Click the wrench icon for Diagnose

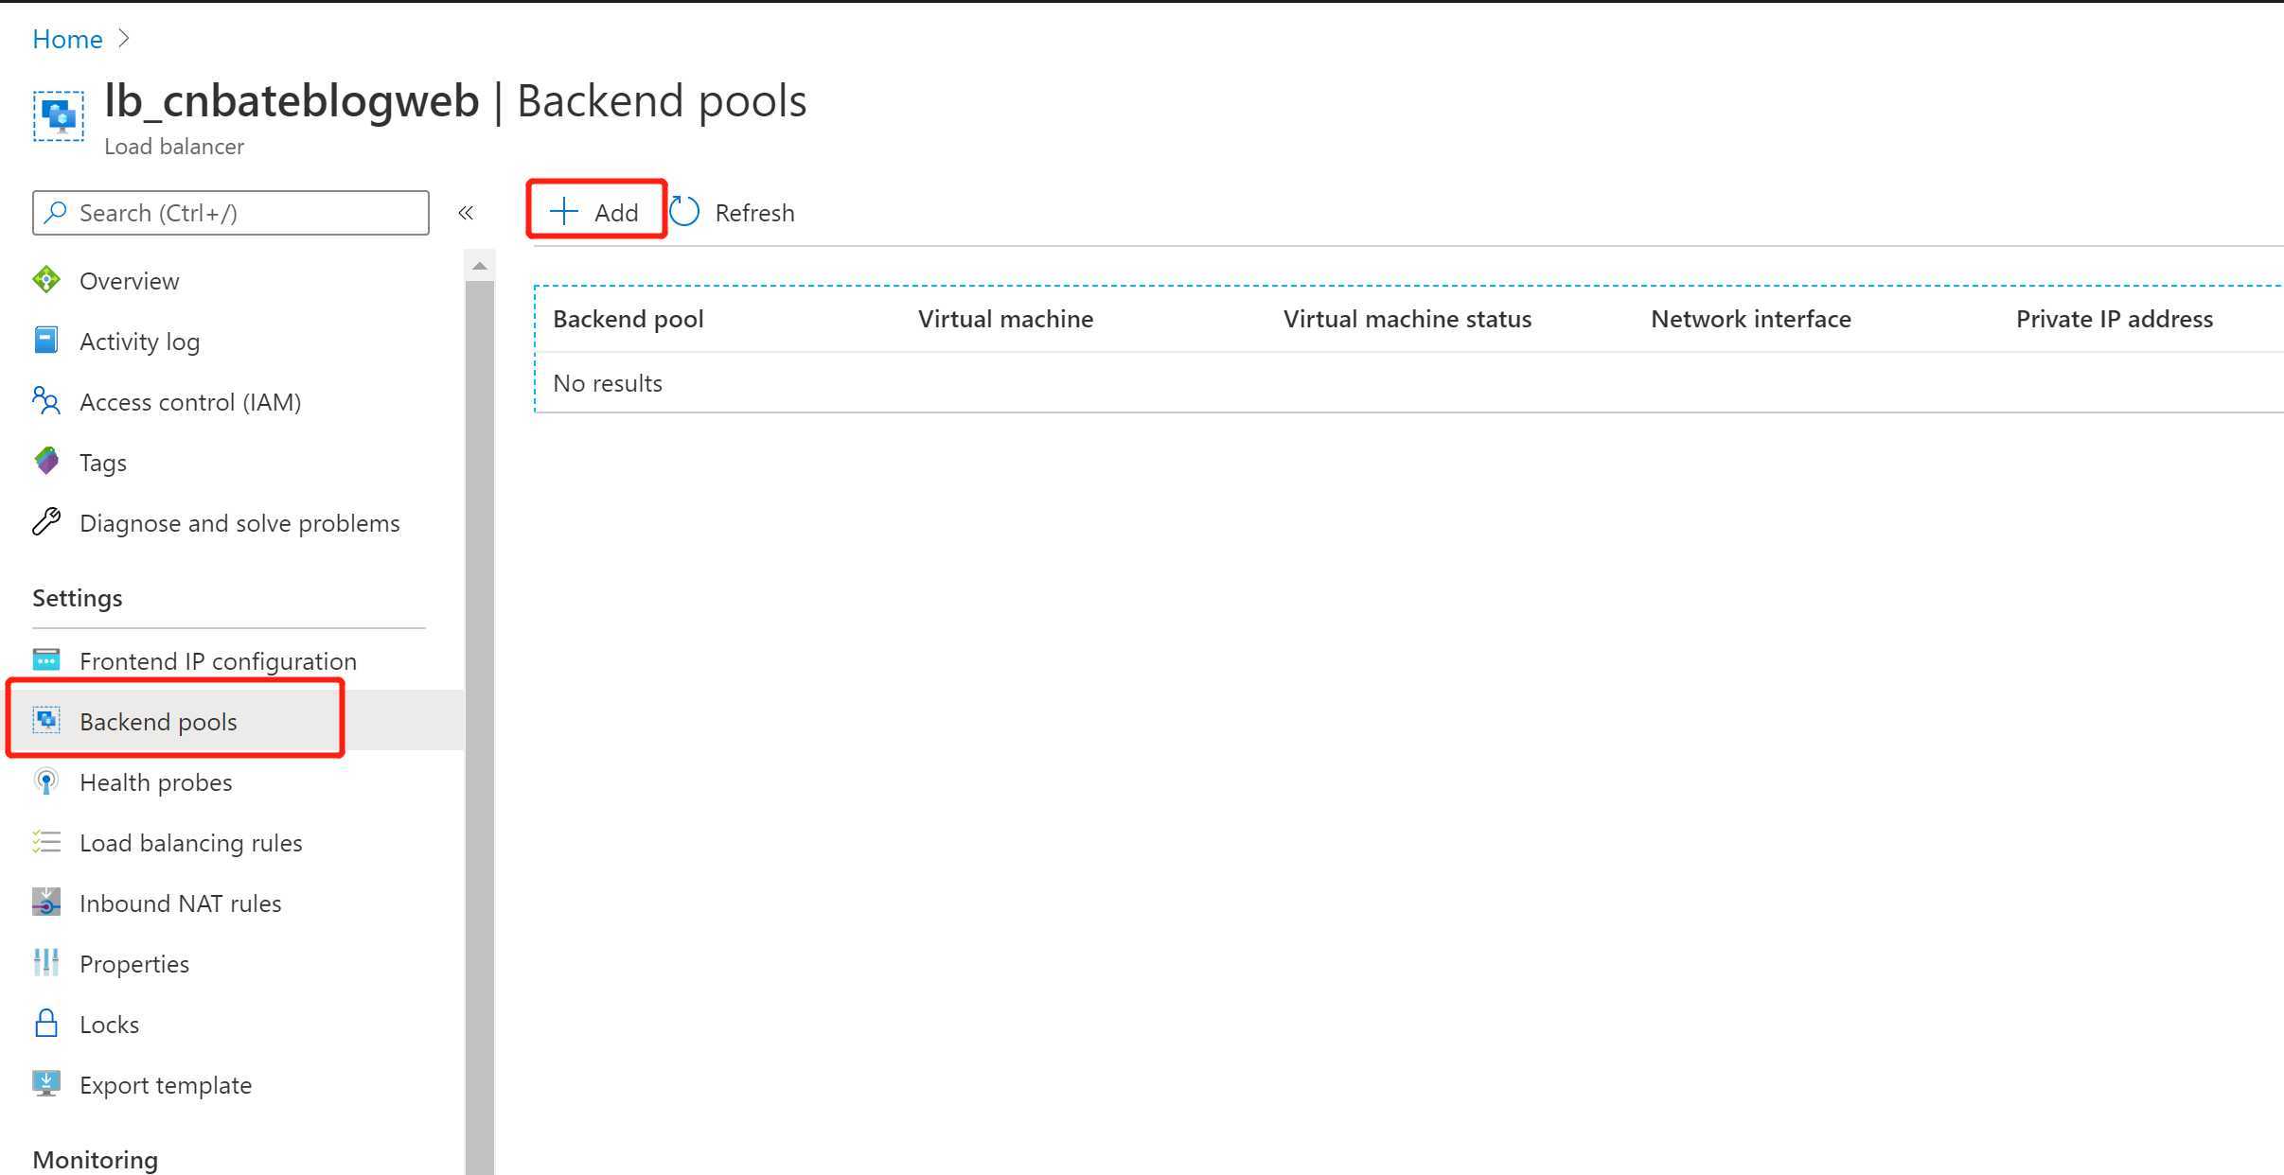pyautogui.click(x=46, y=521)
